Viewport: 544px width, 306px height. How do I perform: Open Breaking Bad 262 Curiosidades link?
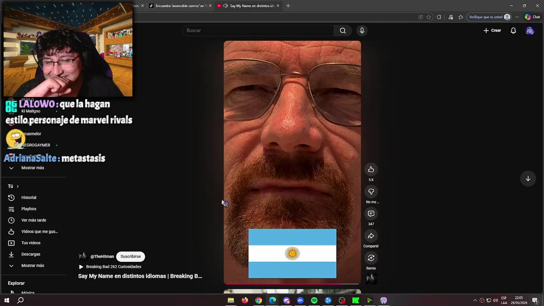(x=113, y=266)
